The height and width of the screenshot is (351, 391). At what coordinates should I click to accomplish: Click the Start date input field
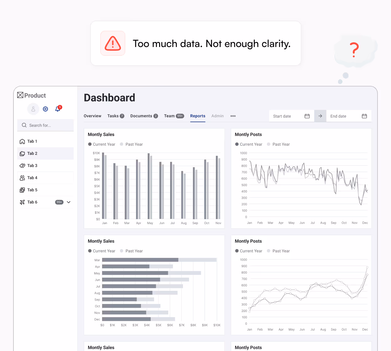tap(292, 116)
